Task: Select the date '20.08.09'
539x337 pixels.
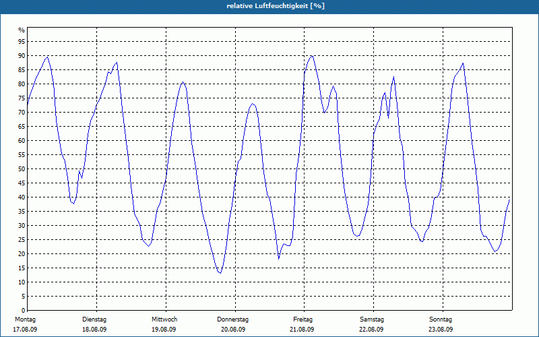Action: 233,330
